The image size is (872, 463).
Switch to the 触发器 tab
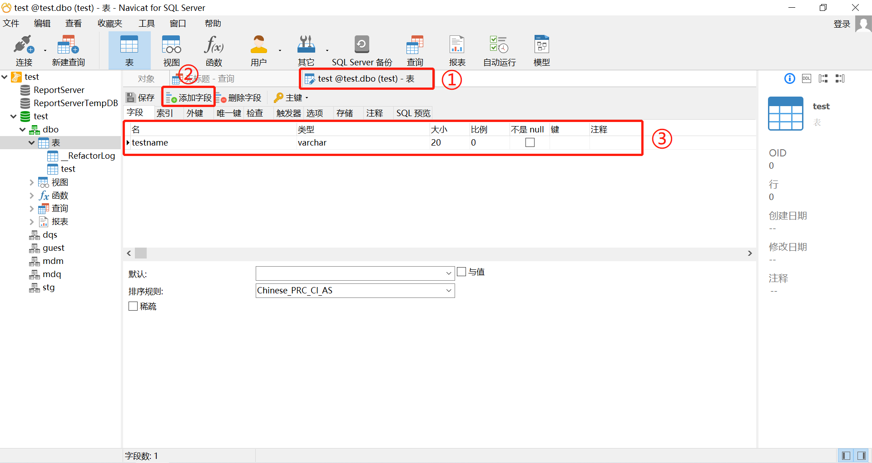(289, 113)
